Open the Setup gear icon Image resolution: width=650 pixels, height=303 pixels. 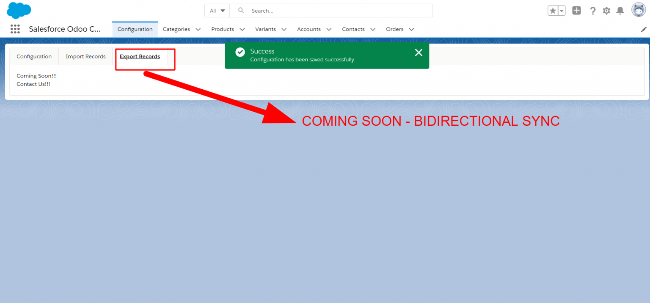[x=606, y=11]
